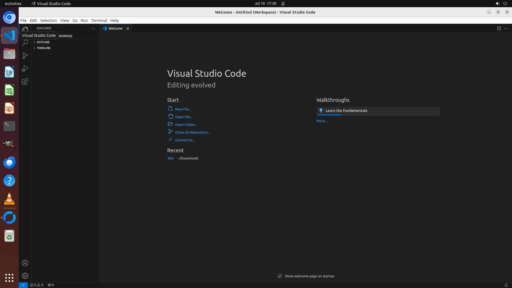Click the Clone Git Repository link

(192, 132)
